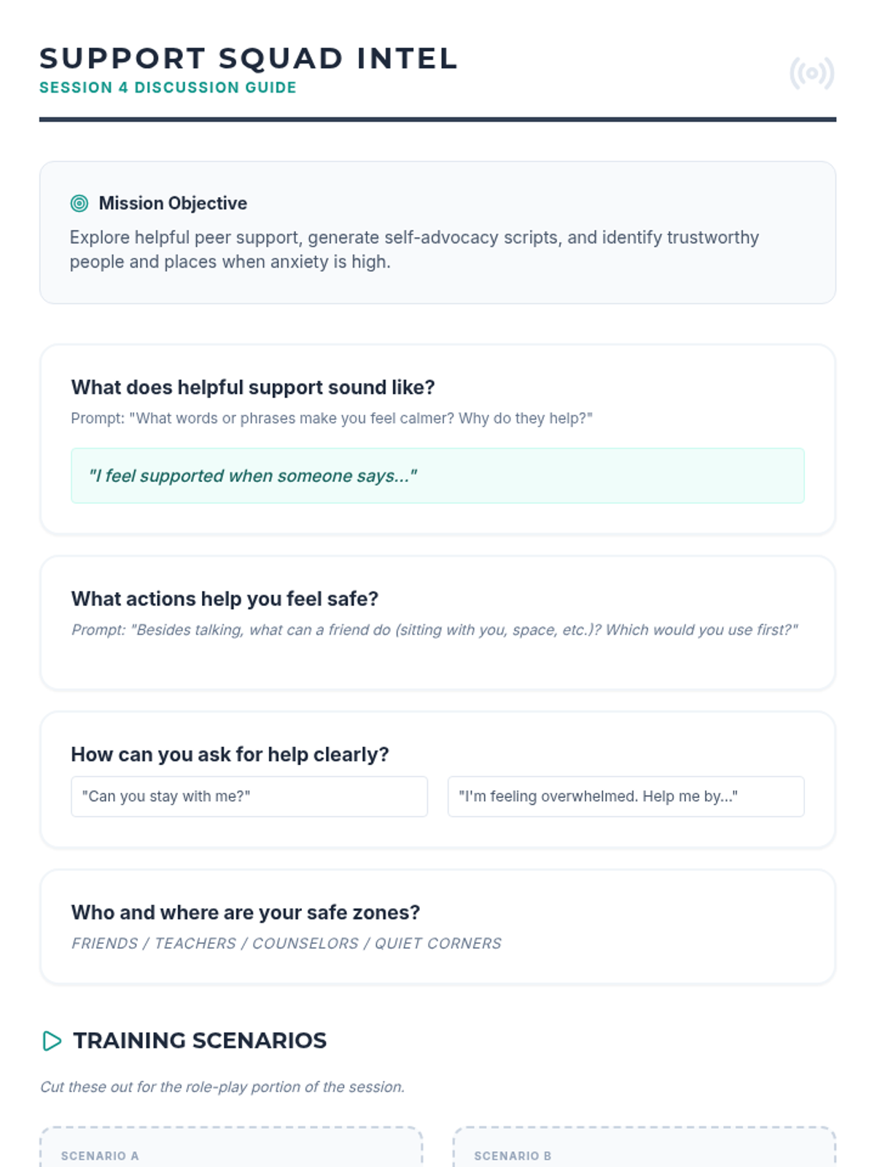This screenshot has height=1167, width=875.
Task: Click the SUPPORT SQUAD INTEL title
Action: pyautogui.click(x=248, y=58)
